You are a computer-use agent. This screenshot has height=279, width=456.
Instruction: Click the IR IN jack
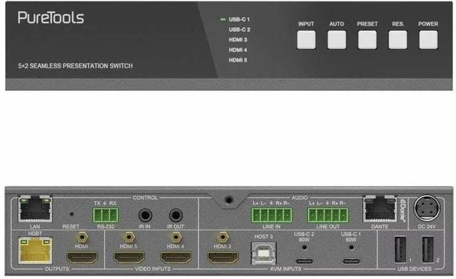pyautogui.click(x=145, y=214)
